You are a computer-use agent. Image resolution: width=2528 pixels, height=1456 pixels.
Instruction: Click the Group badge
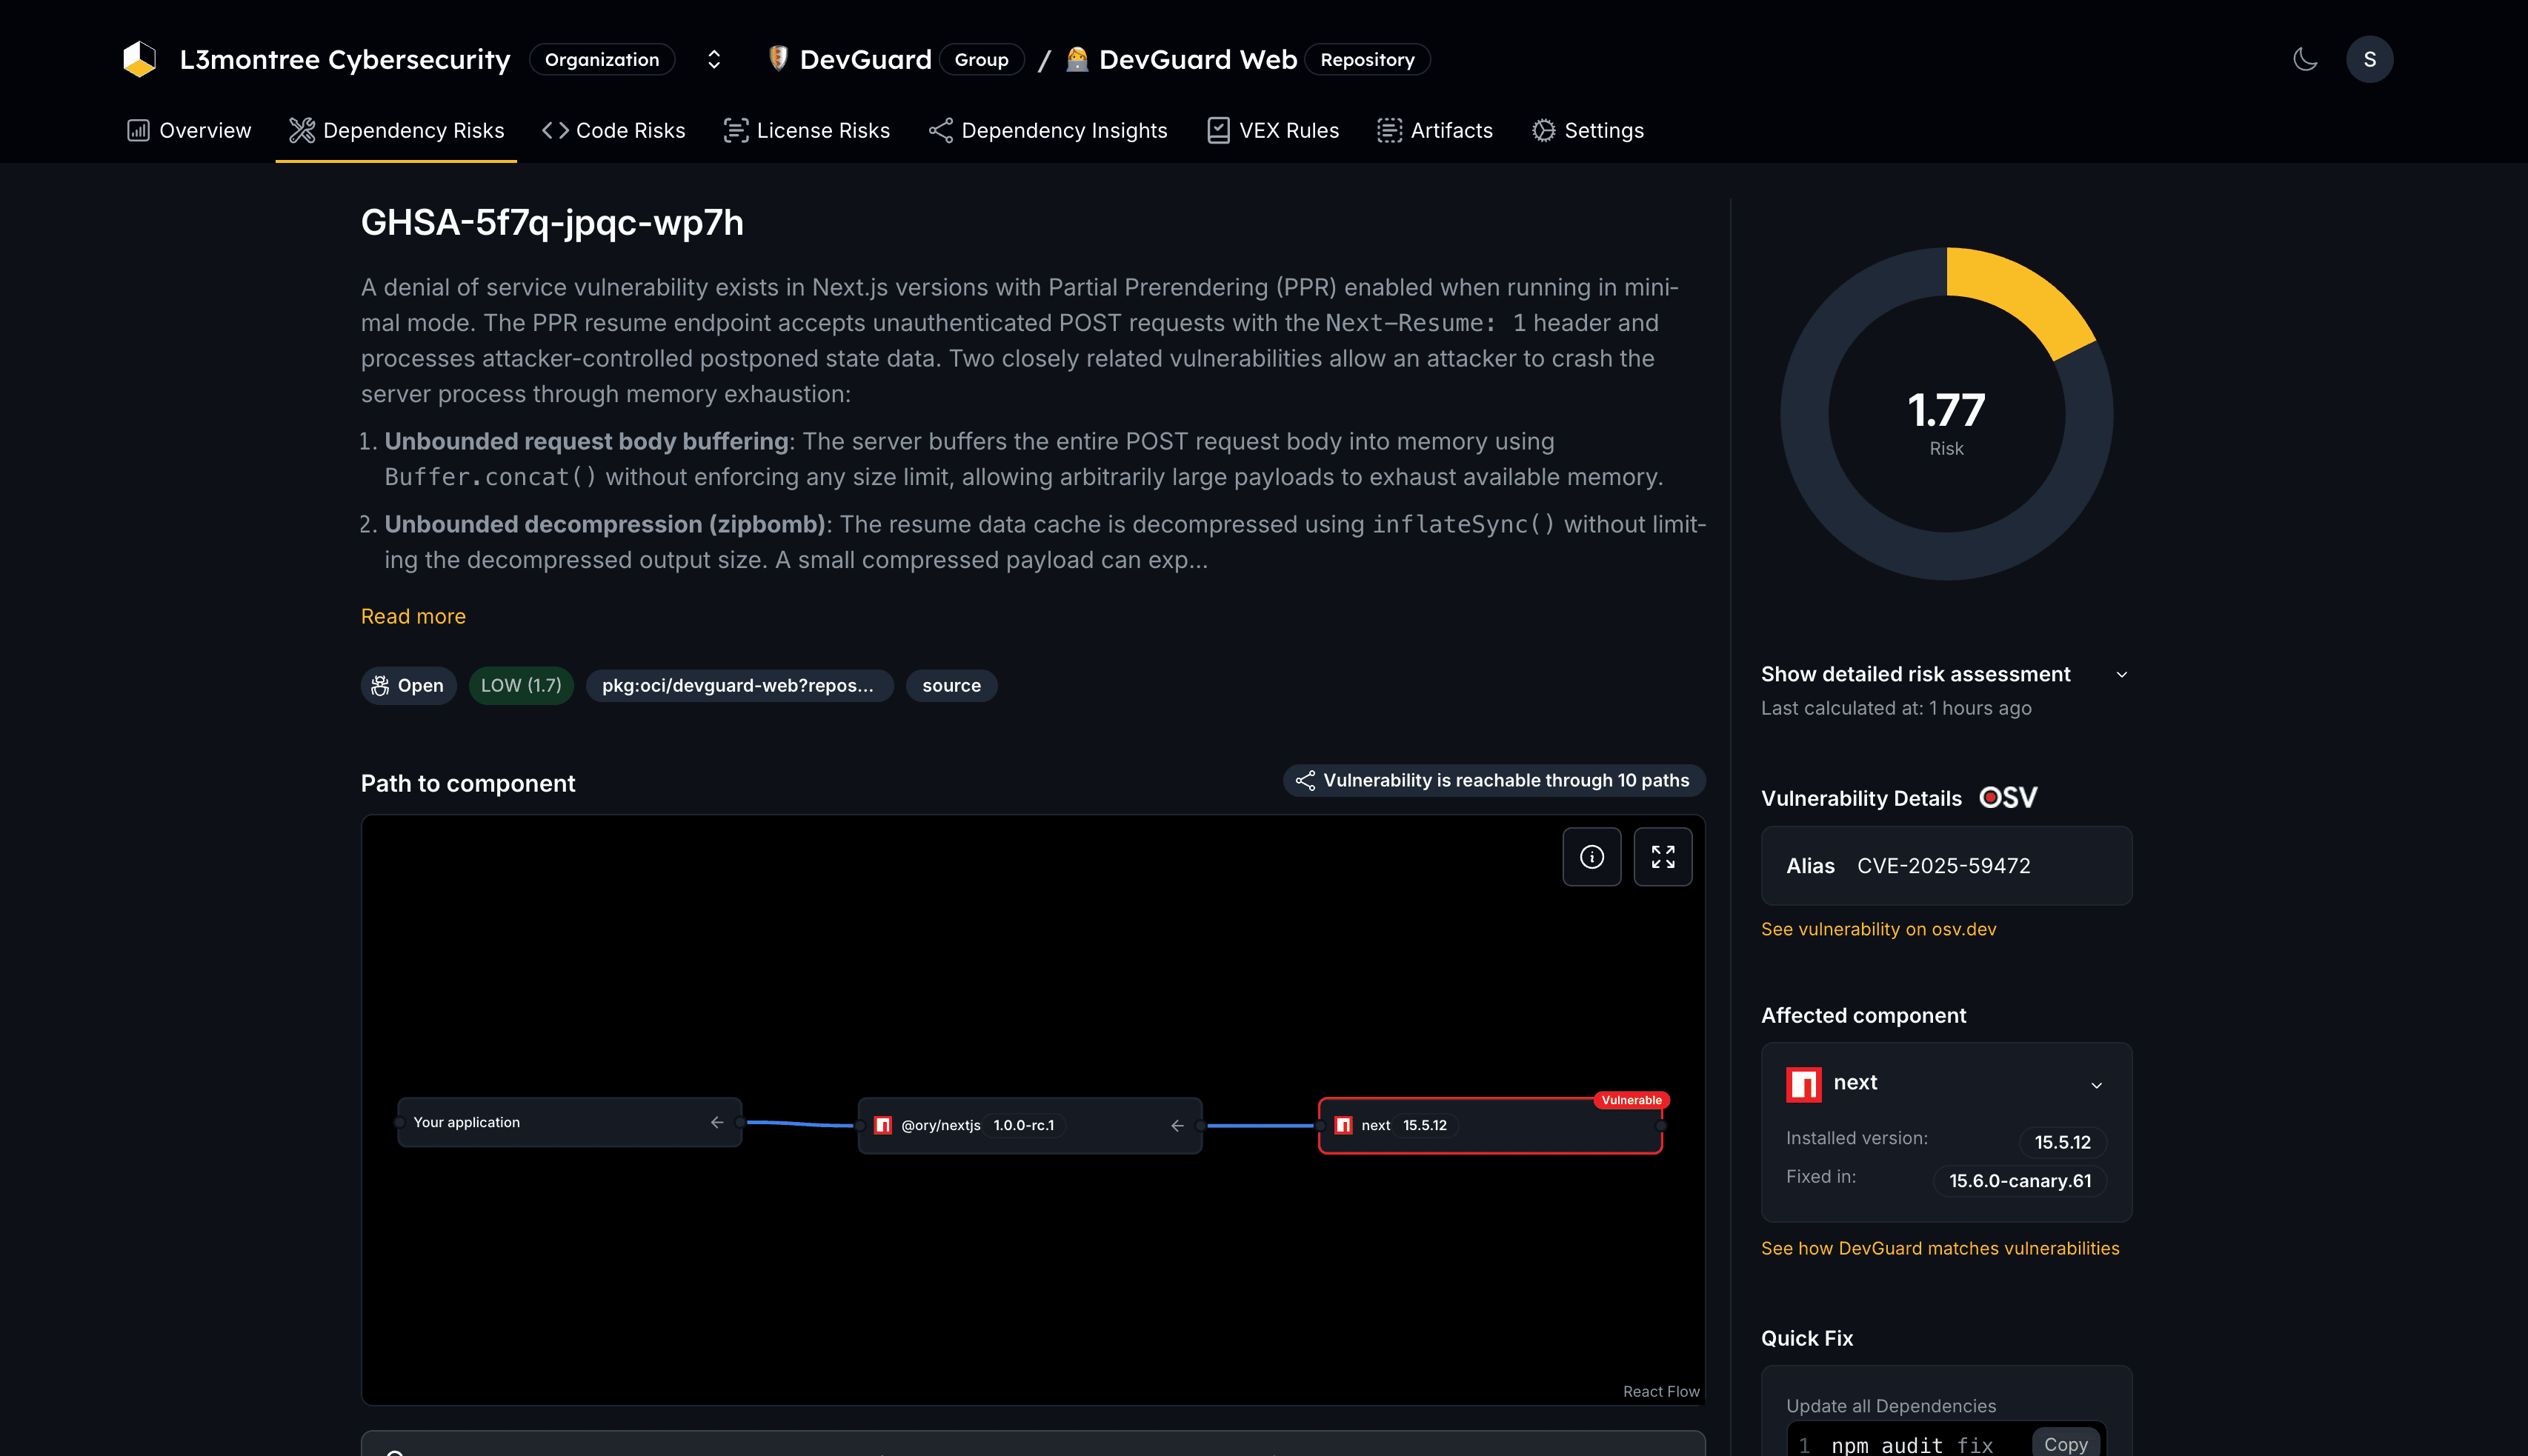pyautogui.click(x=982, y=59)
